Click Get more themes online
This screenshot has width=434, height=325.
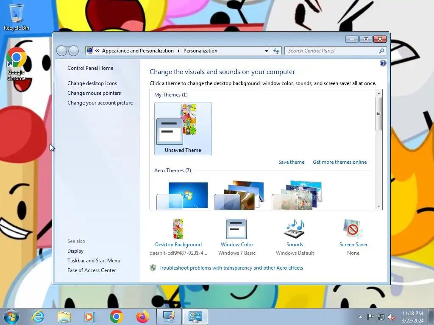[339, 162]
